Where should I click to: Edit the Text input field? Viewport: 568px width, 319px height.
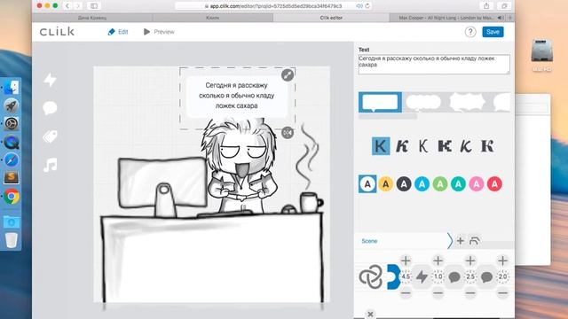pos(434,64)
